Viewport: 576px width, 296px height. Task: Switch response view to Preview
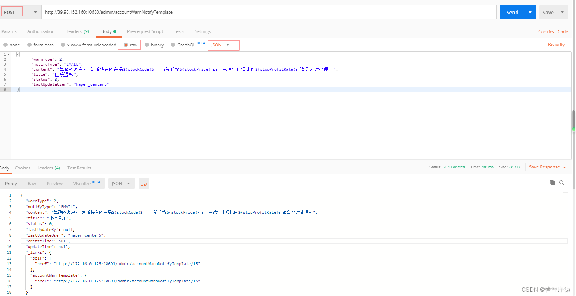[55, 184]
